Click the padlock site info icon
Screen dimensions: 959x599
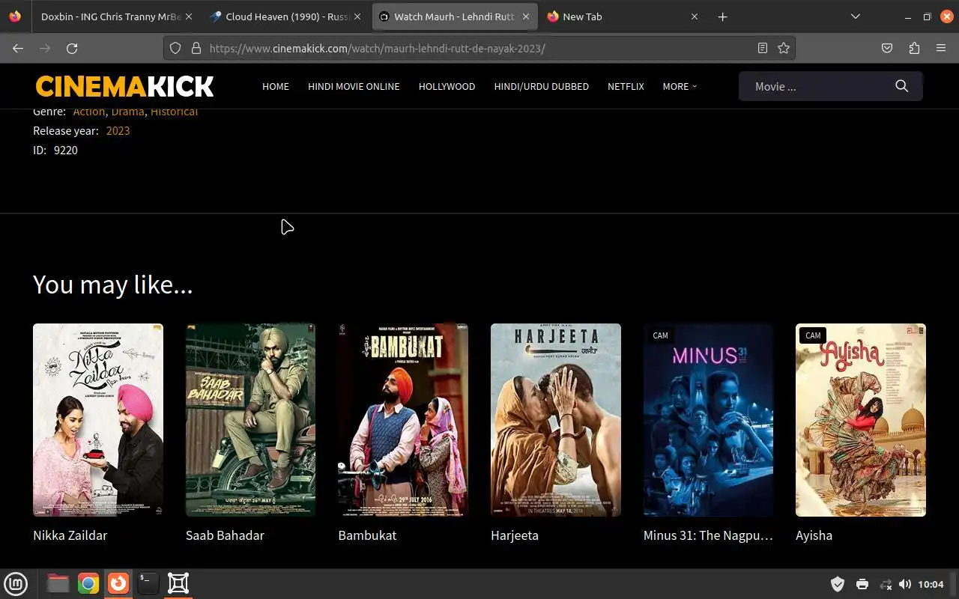click(196, 48)
